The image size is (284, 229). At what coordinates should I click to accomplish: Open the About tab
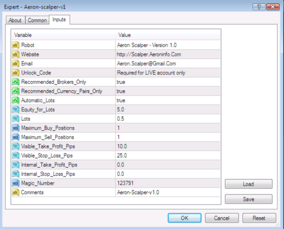point(15,20)
